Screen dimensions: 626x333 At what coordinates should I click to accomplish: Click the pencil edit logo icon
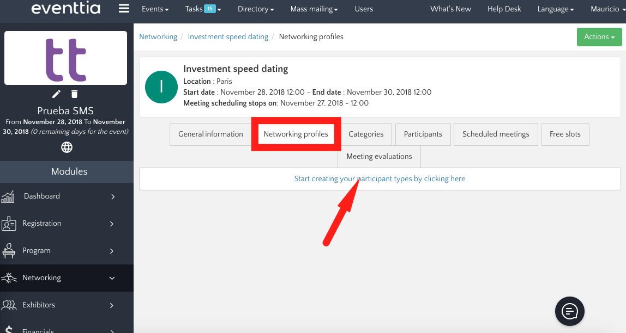coord(56,94)
